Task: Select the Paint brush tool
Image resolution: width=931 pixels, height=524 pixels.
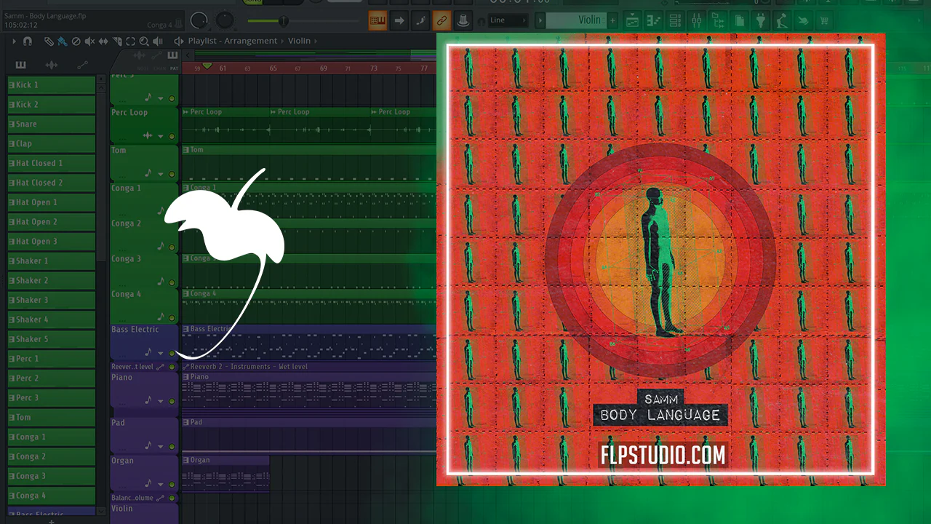Action: pyautogui.click(x=63, y=41)
